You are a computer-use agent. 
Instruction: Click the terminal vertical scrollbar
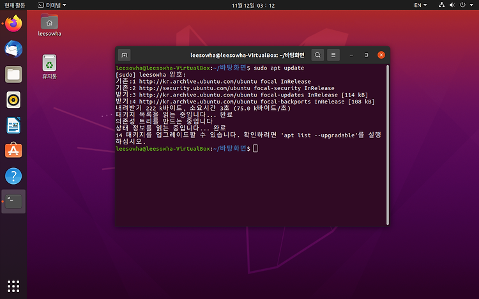(388, 145)
